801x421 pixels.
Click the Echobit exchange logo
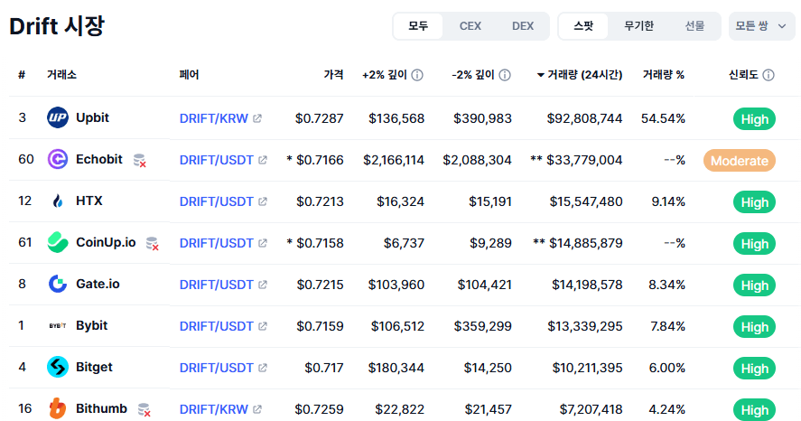(58, 160)
